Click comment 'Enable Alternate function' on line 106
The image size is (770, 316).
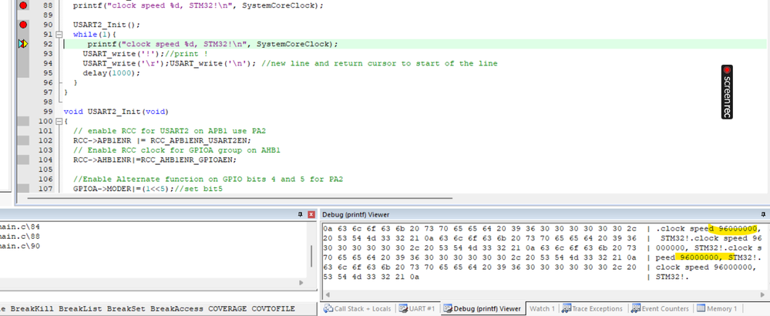coord(208,179)
